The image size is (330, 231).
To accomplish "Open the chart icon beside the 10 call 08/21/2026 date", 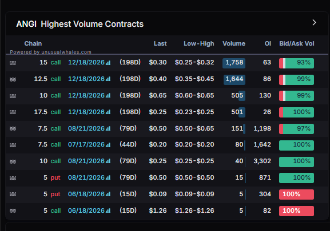I will point(108,161).
